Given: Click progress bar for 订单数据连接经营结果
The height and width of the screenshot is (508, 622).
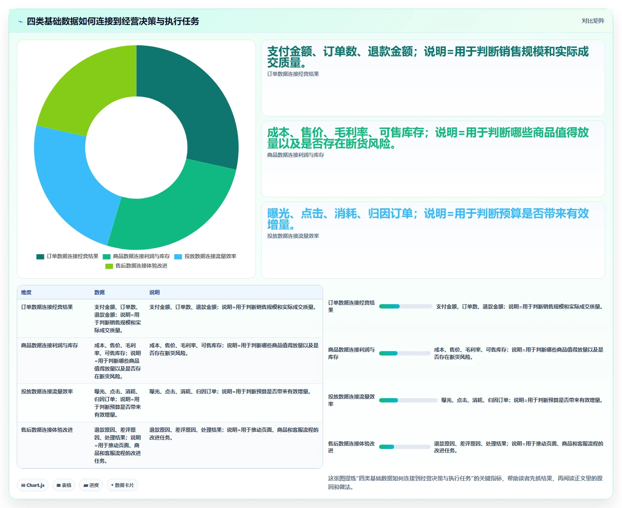Looking at the screenshot, I should point(406,306).
